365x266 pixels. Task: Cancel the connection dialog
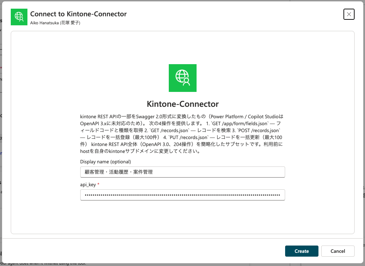pyautogui.click(x=338, y=251)
